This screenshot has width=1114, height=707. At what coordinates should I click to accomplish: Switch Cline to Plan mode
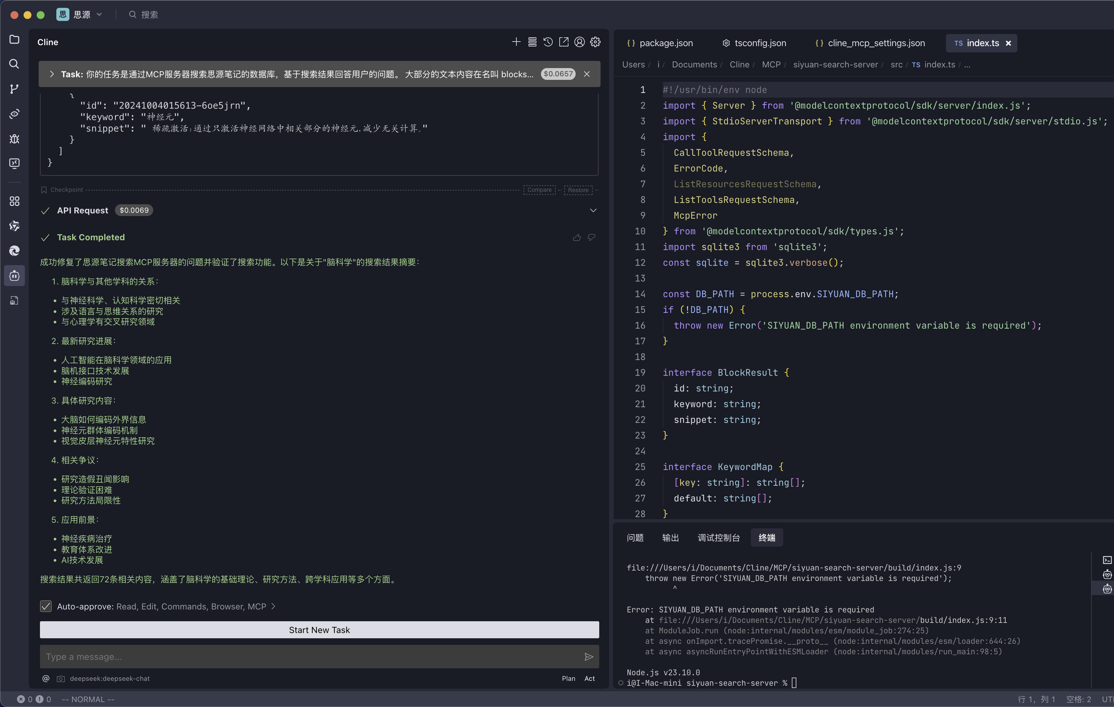(x=568, y=678)
